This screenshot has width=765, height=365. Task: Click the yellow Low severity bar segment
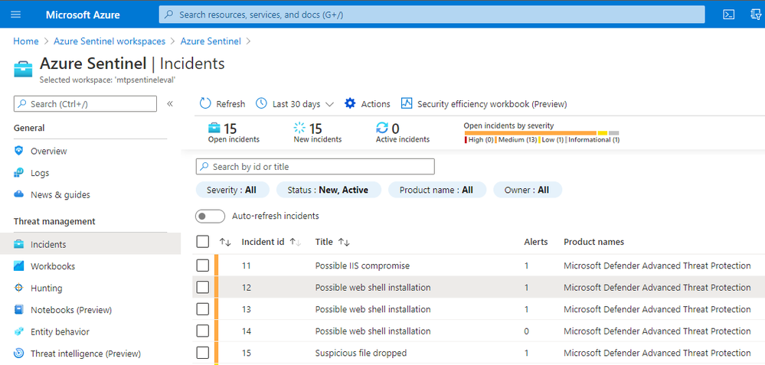click(603, 133)
